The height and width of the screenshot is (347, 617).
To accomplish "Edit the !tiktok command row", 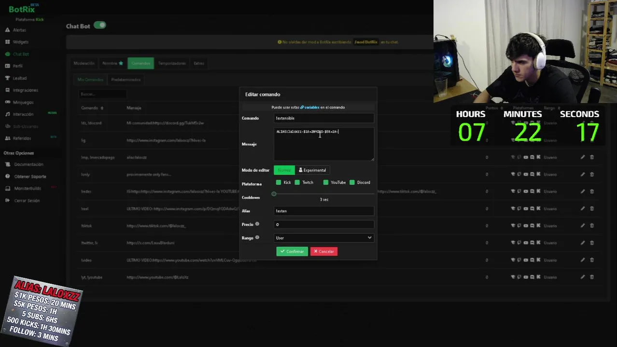I will (x=583, y=226).
